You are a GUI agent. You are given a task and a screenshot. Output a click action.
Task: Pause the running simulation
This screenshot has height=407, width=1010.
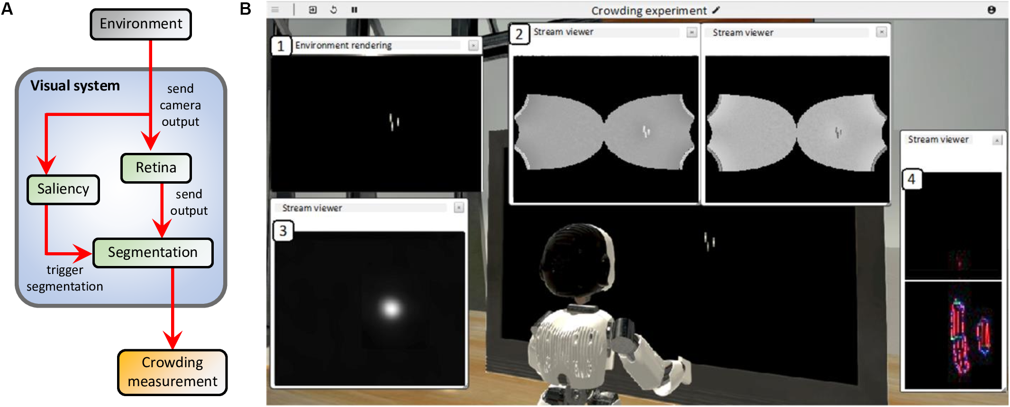point(355,9)
